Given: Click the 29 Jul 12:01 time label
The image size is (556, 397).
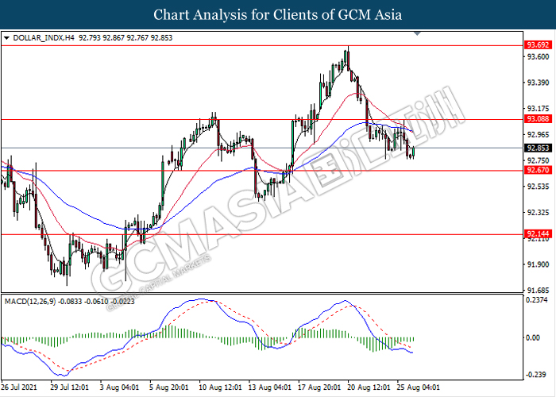Looking at the screenshot, I should [x=70, y=387].
